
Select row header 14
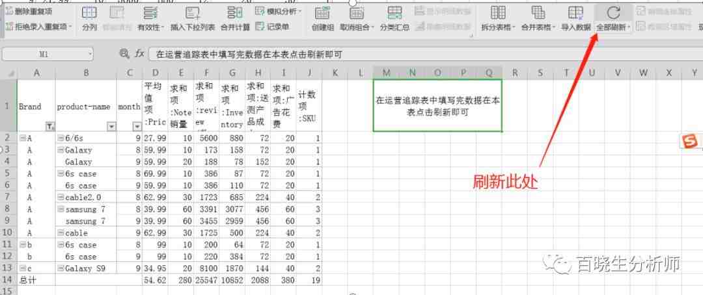tap(8, 280)
